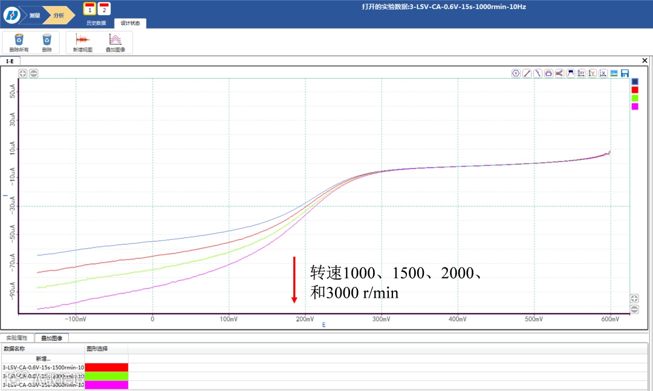Click the magenta legend swatch beside chart
The height and width of the screenshot is (391, 653).
tap(635, 107)
